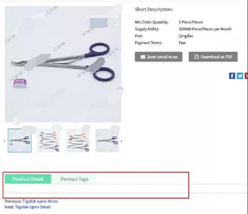Click the purple clip cartridge in image
This screenshot has width=248, height=214.
(x=20, y=83)
